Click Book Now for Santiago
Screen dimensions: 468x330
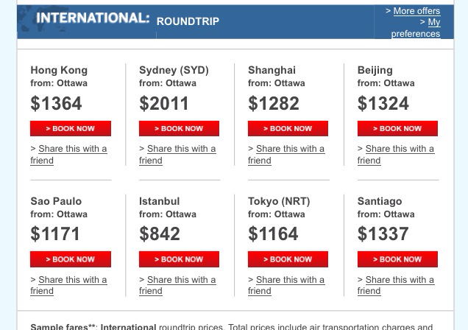(x=397, y=259)
